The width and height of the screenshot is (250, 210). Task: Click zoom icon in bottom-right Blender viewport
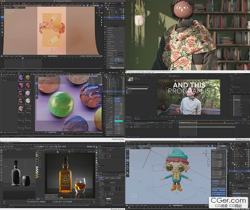(209, 158)
